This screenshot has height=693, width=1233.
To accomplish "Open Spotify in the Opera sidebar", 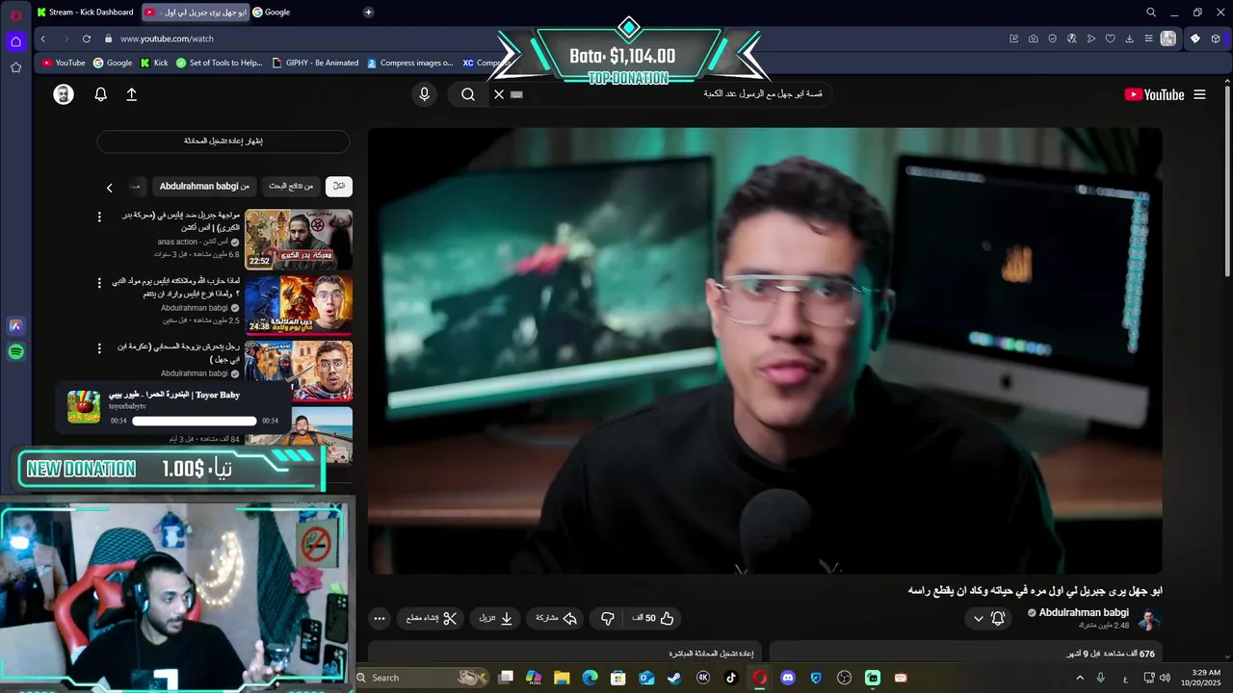I will [x=15, y=352].
